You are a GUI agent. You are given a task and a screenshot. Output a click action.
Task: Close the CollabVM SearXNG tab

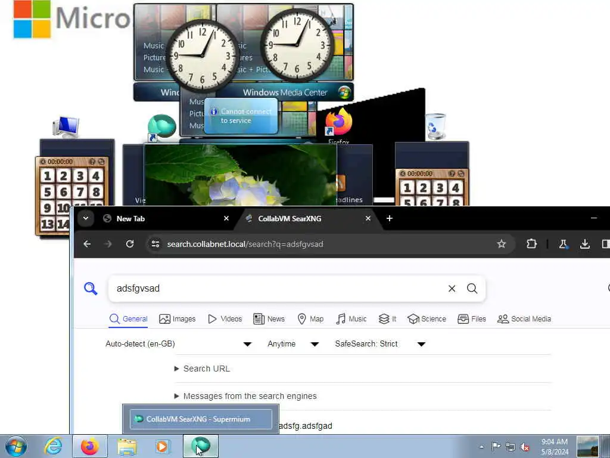click(x=368, y=218)
